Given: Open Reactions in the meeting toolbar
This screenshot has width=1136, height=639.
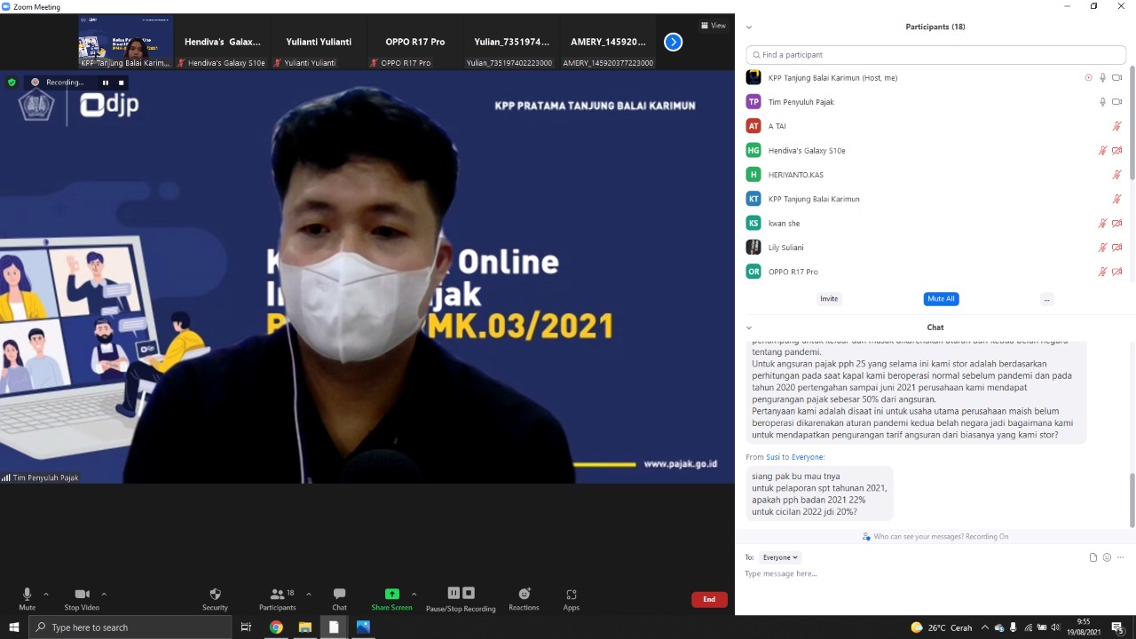Looking at the screenshot, I should [524, 594].
